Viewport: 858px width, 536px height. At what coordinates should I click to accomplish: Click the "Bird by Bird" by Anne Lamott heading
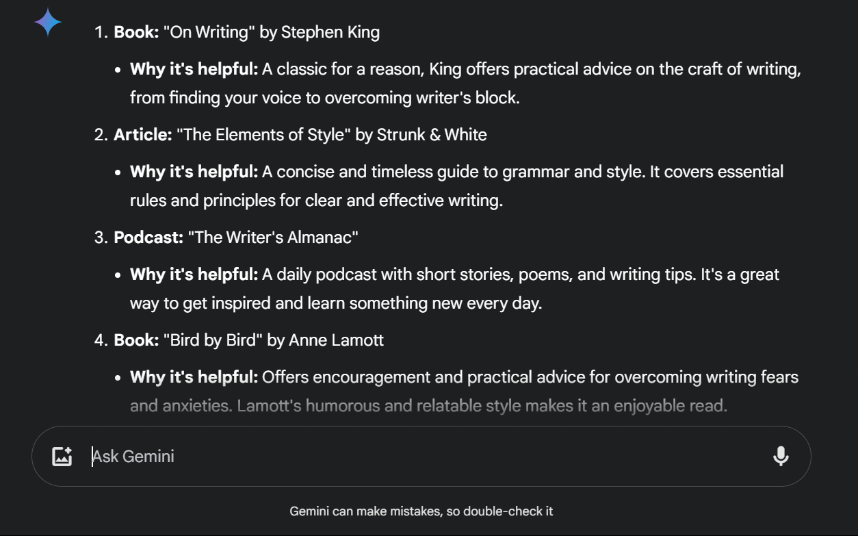click(x=273, y=340)
